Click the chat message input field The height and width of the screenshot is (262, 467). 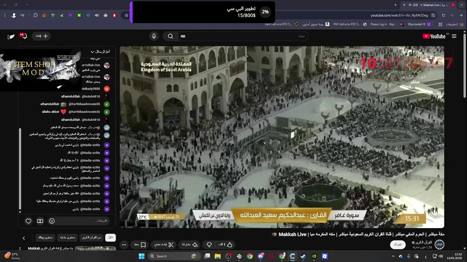[84, 221]
